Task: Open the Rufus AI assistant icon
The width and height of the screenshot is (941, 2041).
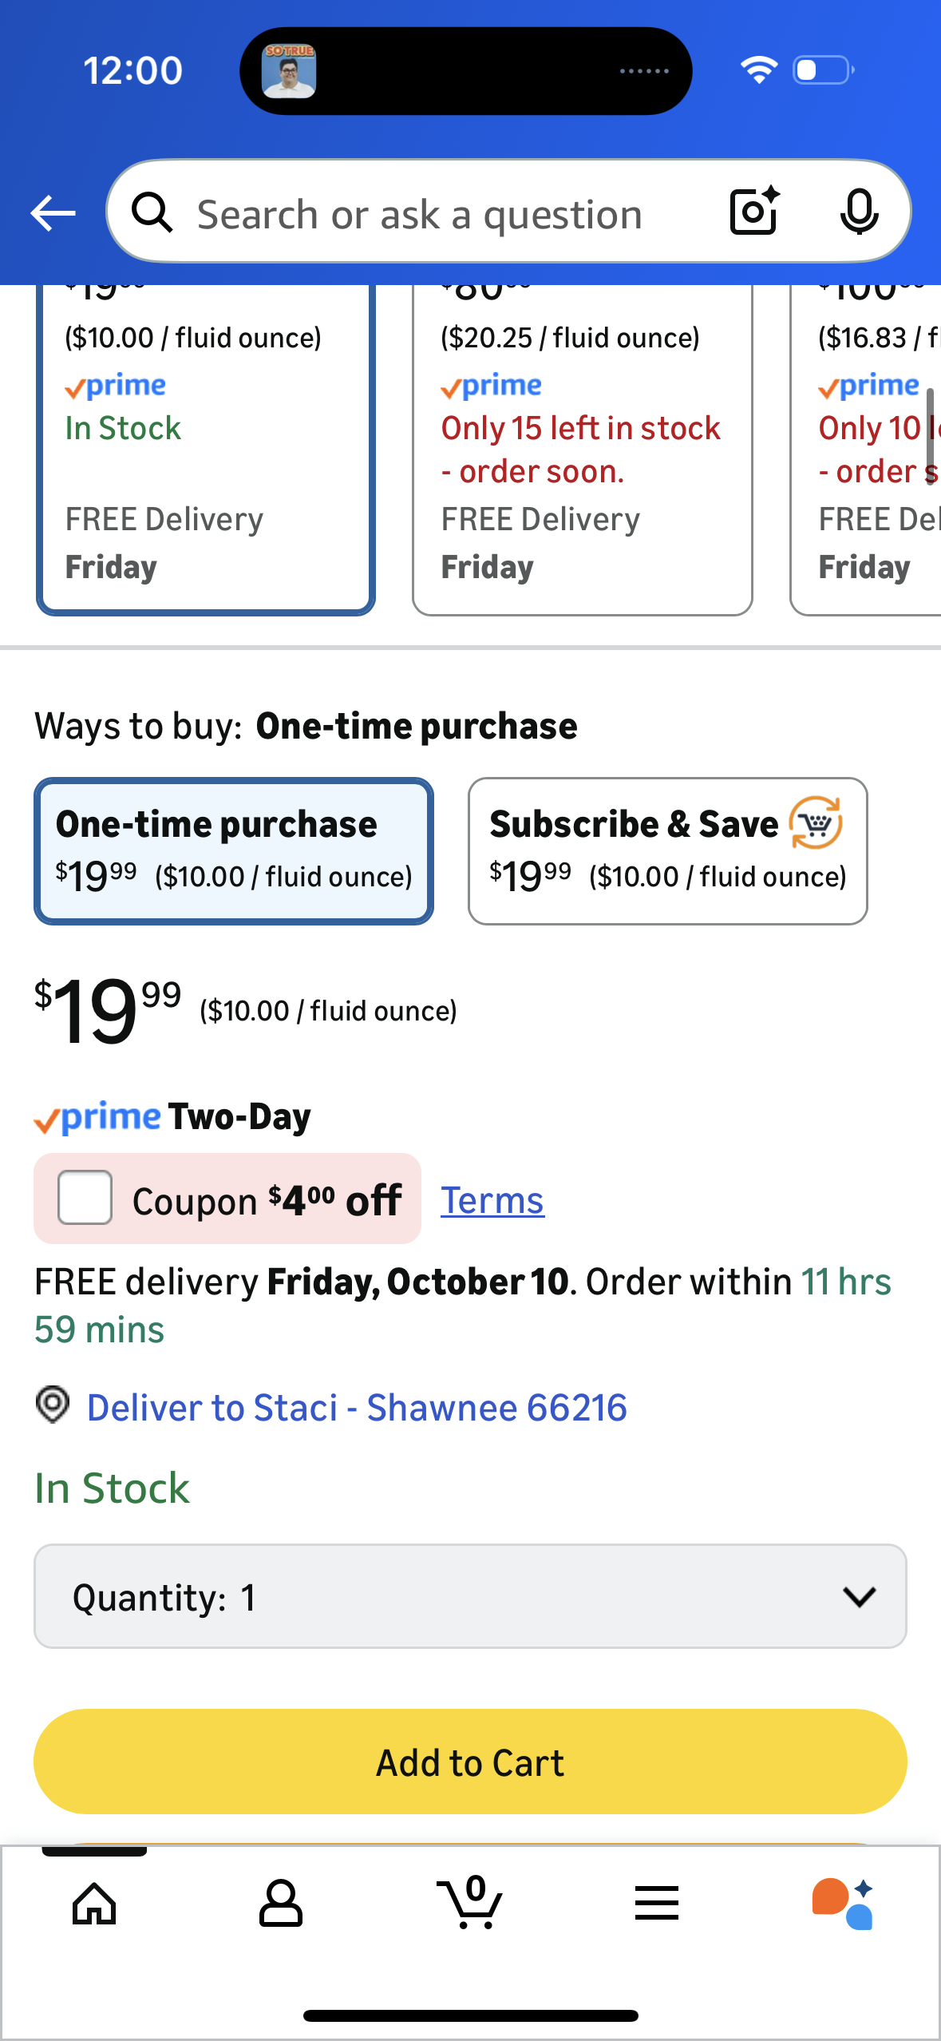Action: [x=843, y=1904]
